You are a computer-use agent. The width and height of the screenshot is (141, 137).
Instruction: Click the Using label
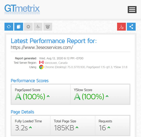tap(33, 67)
